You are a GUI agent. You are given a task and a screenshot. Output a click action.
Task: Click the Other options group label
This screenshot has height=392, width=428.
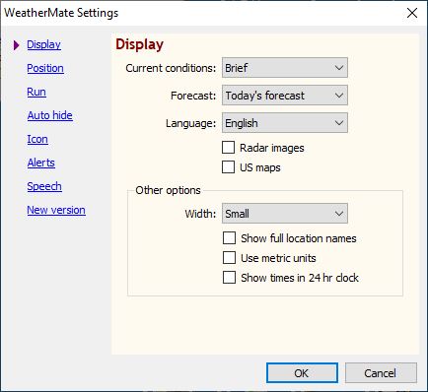pyautogui.click(x=168, y=190)
